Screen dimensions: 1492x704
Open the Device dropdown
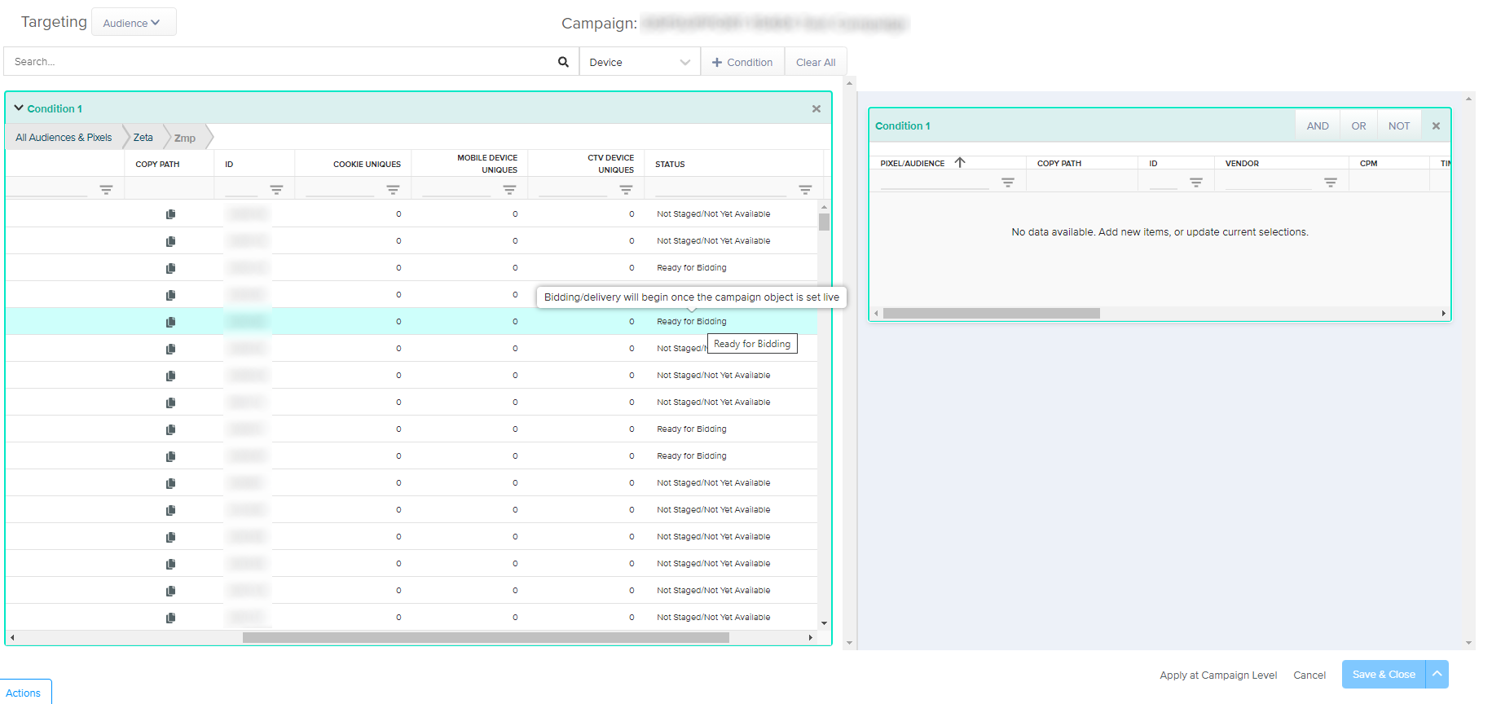639,62
